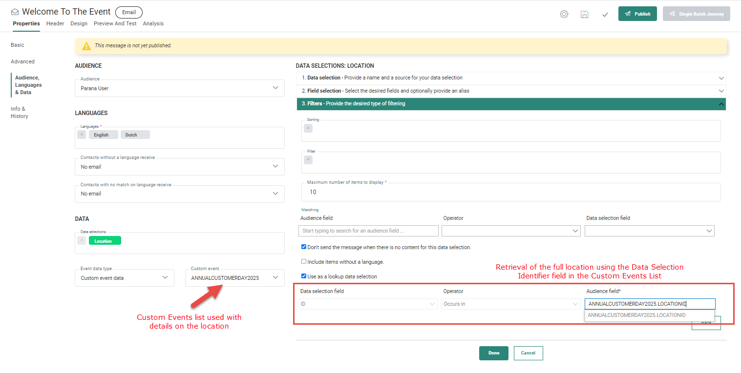Click the envelope icon beside message title
The height and width of the screenshot is (373, 741).
click(15, 12)
